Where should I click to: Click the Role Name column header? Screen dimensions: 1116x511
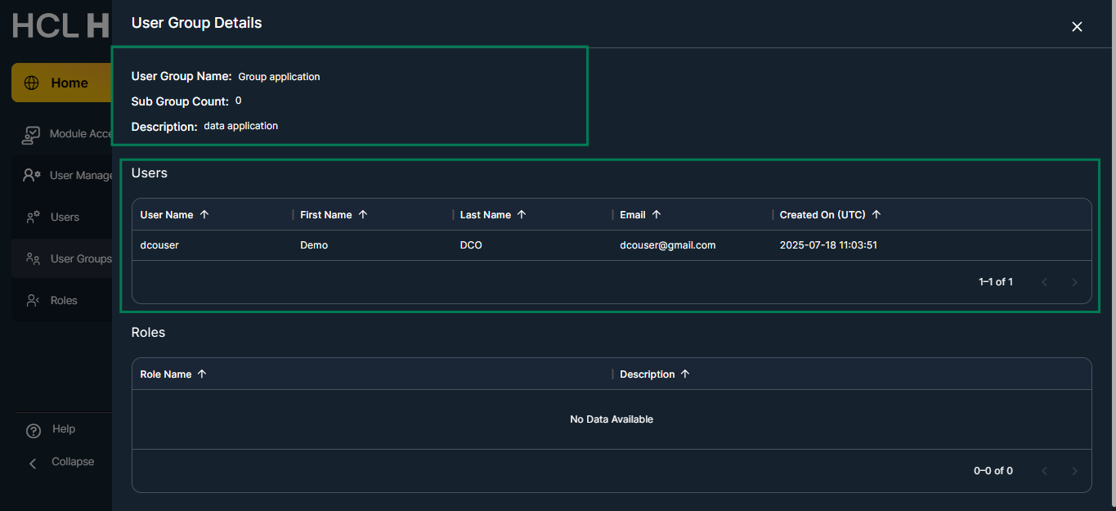coord(166,374)
